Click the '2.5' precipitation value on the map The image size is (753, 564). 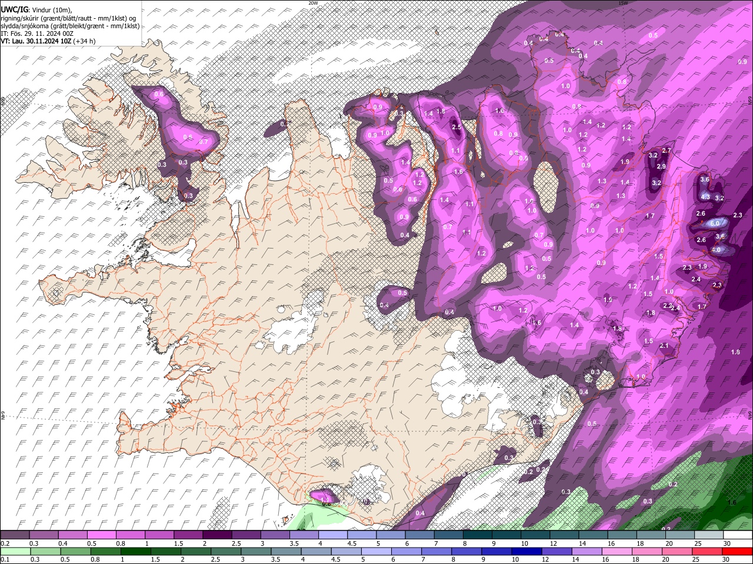457,127
